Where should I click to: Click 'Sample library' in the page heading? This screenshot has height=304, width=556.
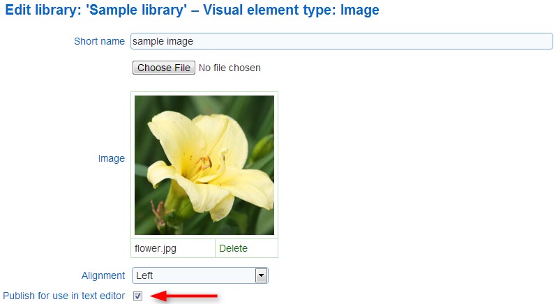point(137,10)
